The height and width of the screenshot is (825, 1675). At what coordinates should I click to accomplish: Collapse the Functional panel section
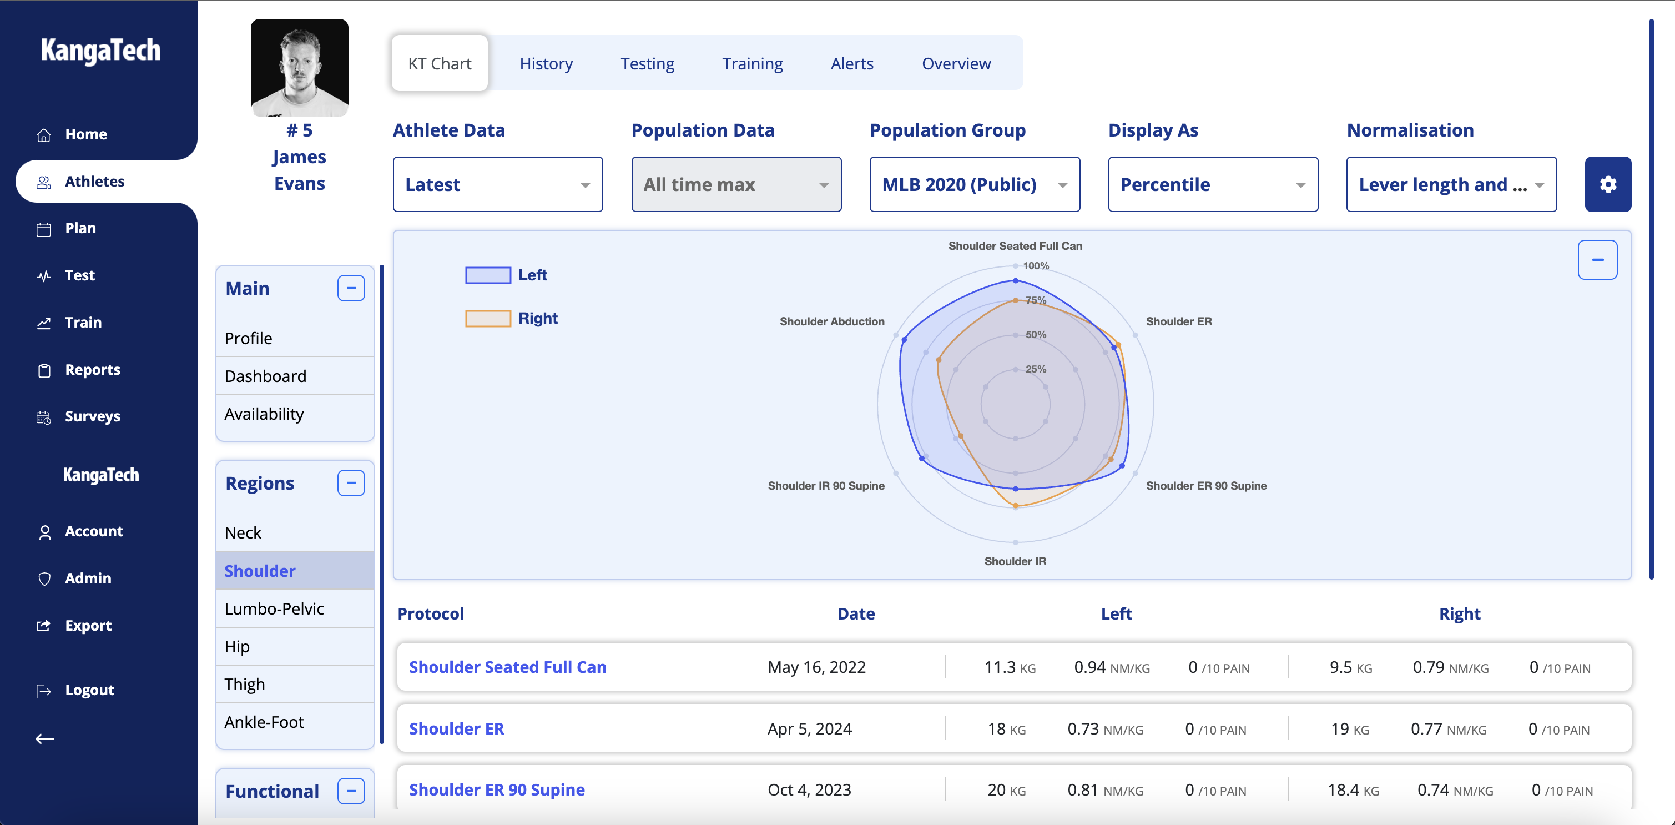[350, 791]
